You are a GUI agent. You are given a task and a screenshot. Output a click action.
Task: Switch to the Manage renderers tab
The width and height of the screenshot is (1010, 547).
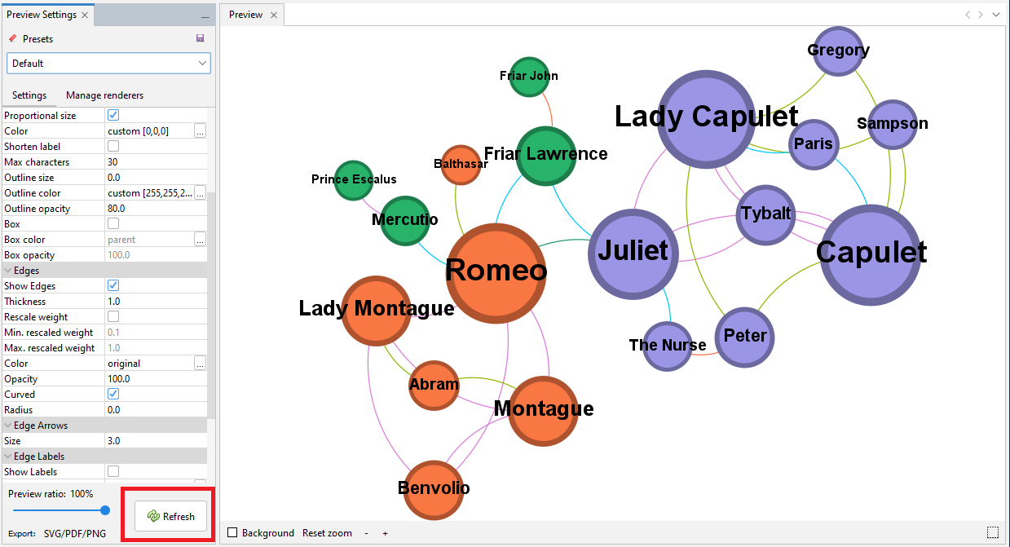[x=104, y=95]
